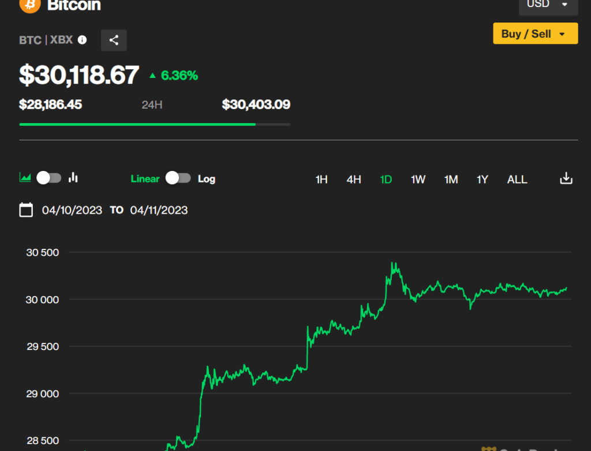Open the calendar date picker icon

tap(26, 210)
